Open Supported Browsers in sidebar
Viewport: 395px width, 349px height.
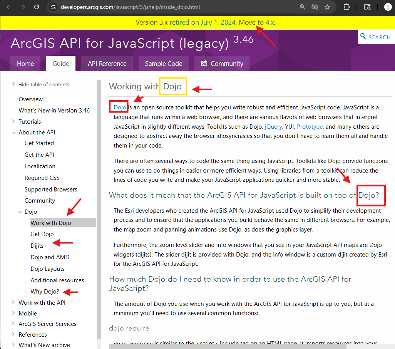tap(51, 189)
